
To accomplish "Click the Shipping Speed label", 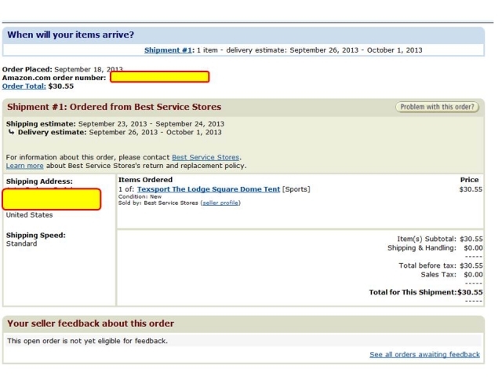I will click(x=36, y=236).
